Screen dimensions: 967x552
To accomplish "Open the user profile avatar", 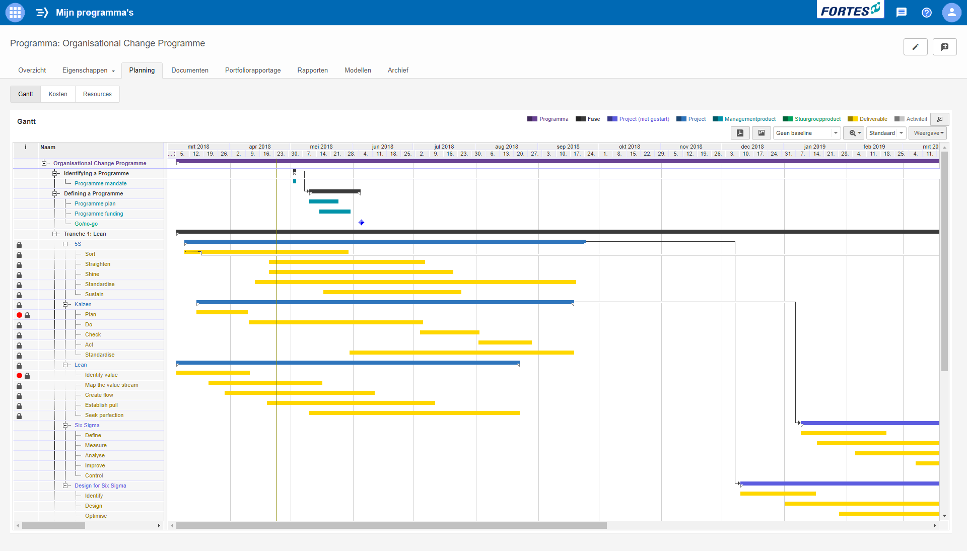I will pyautogui.click(x=951, y=13).
